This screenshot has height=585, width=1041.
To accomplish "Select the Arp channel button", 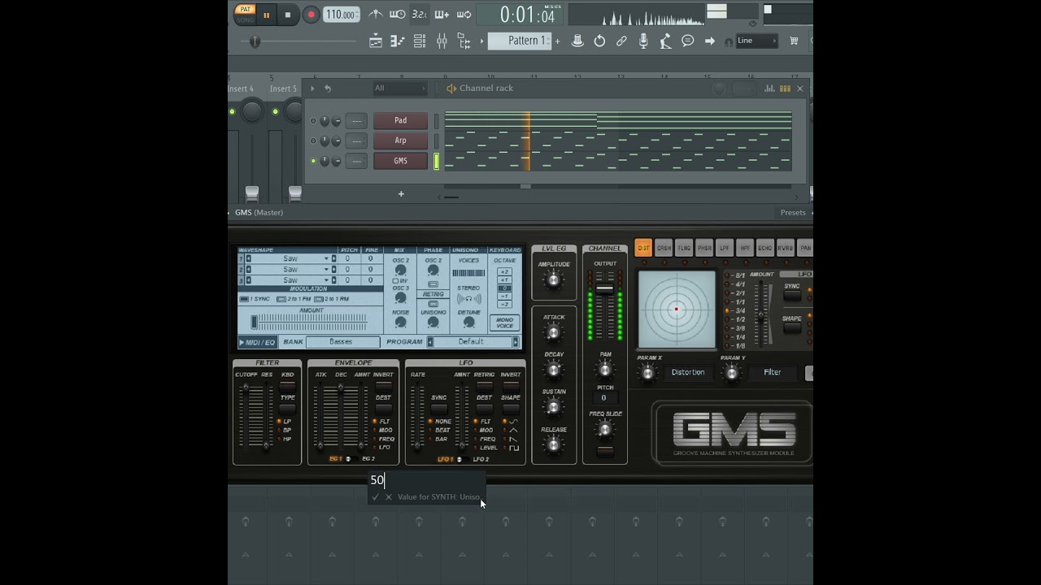I will (400, 141).
